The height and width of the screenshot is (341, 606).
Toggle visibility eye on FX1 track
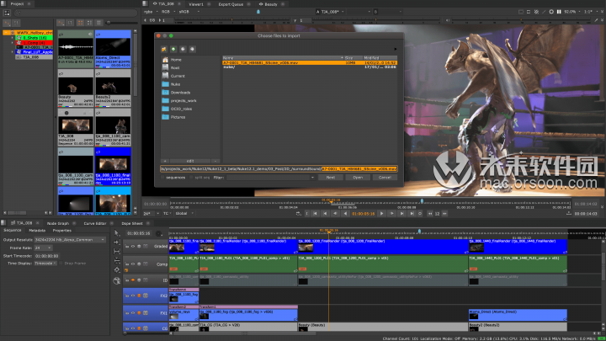coord(133,312)
